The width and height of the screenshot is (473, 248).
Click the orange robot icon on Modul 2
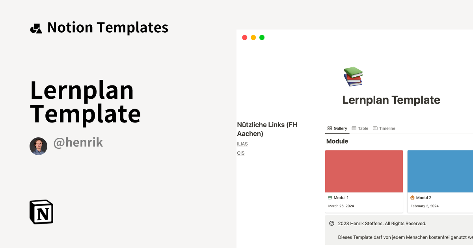click(x=412, y=198)
